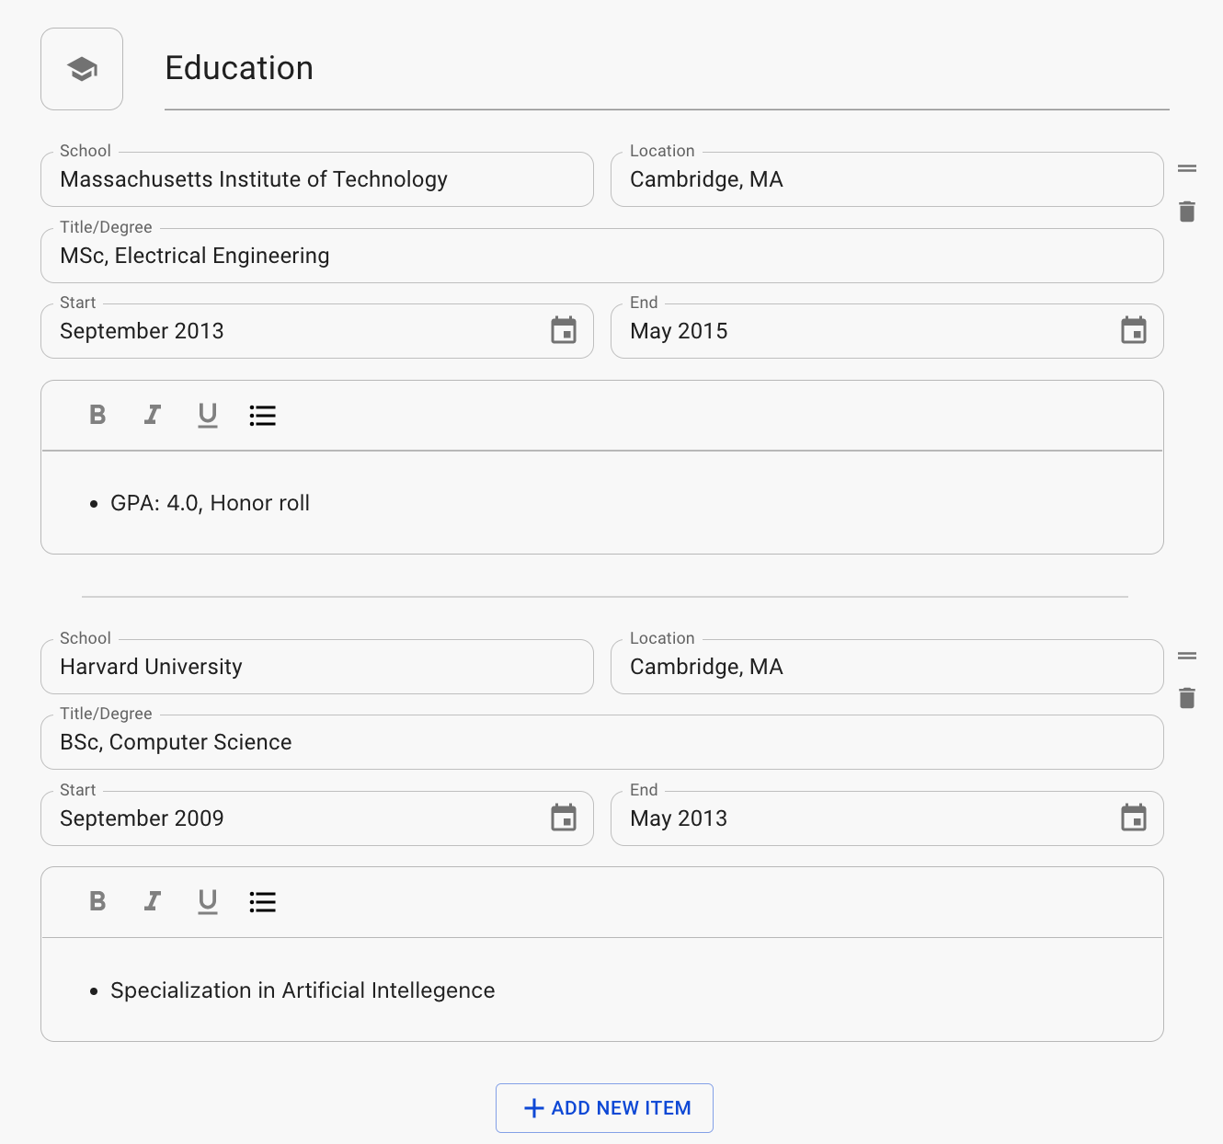Click the 'GPA: 4.0, Honor roll' bullet text
The height and width of the screenshot is (1144, 1223).
click(x=210, y=503)
